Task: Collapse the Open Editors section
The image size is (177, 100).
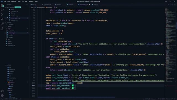Action: click(10, 7)
